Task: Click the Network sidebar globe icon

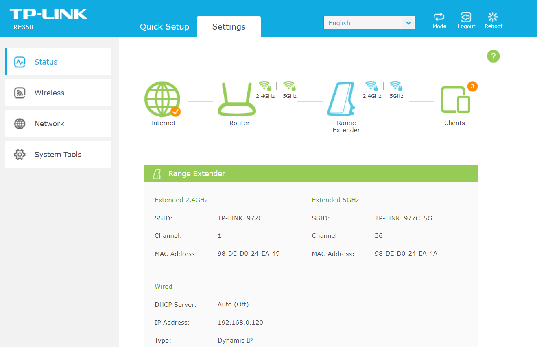Action: (20, 123)
